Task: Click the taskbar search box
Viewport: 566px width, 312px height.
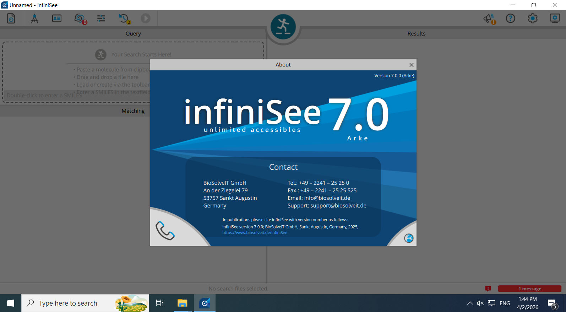Action: [85, 303]
